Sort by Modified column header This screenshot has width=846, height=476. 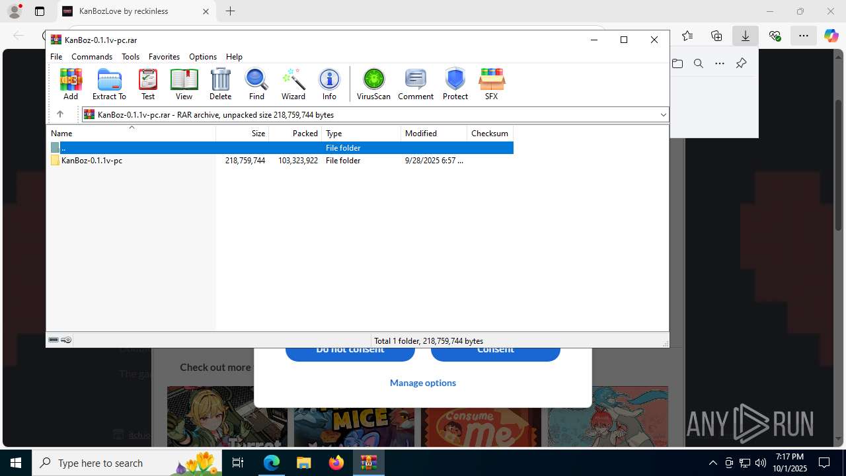tap(434, 133)
